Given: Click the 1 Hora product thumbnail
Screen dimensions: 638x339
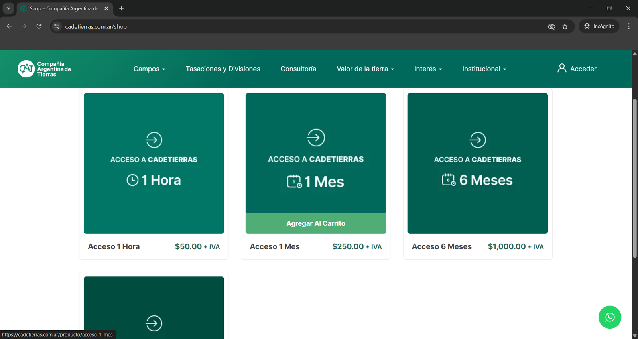Looking at the screenshot, I should (154, 163).
